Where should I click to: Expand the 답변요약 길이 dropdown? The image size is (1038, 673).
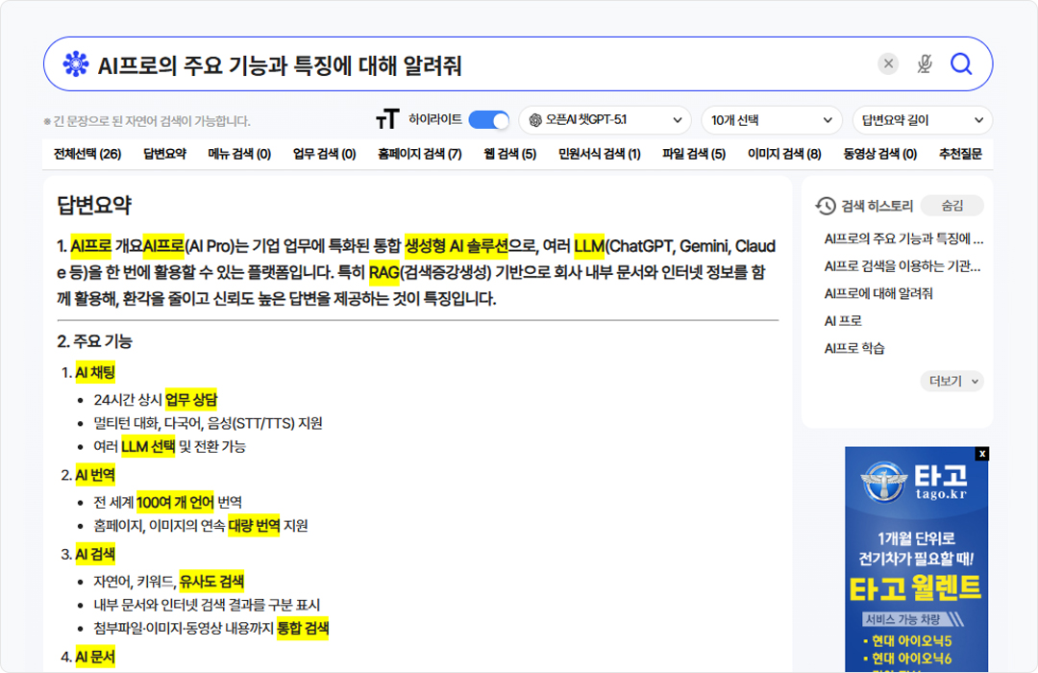point(922,120)
